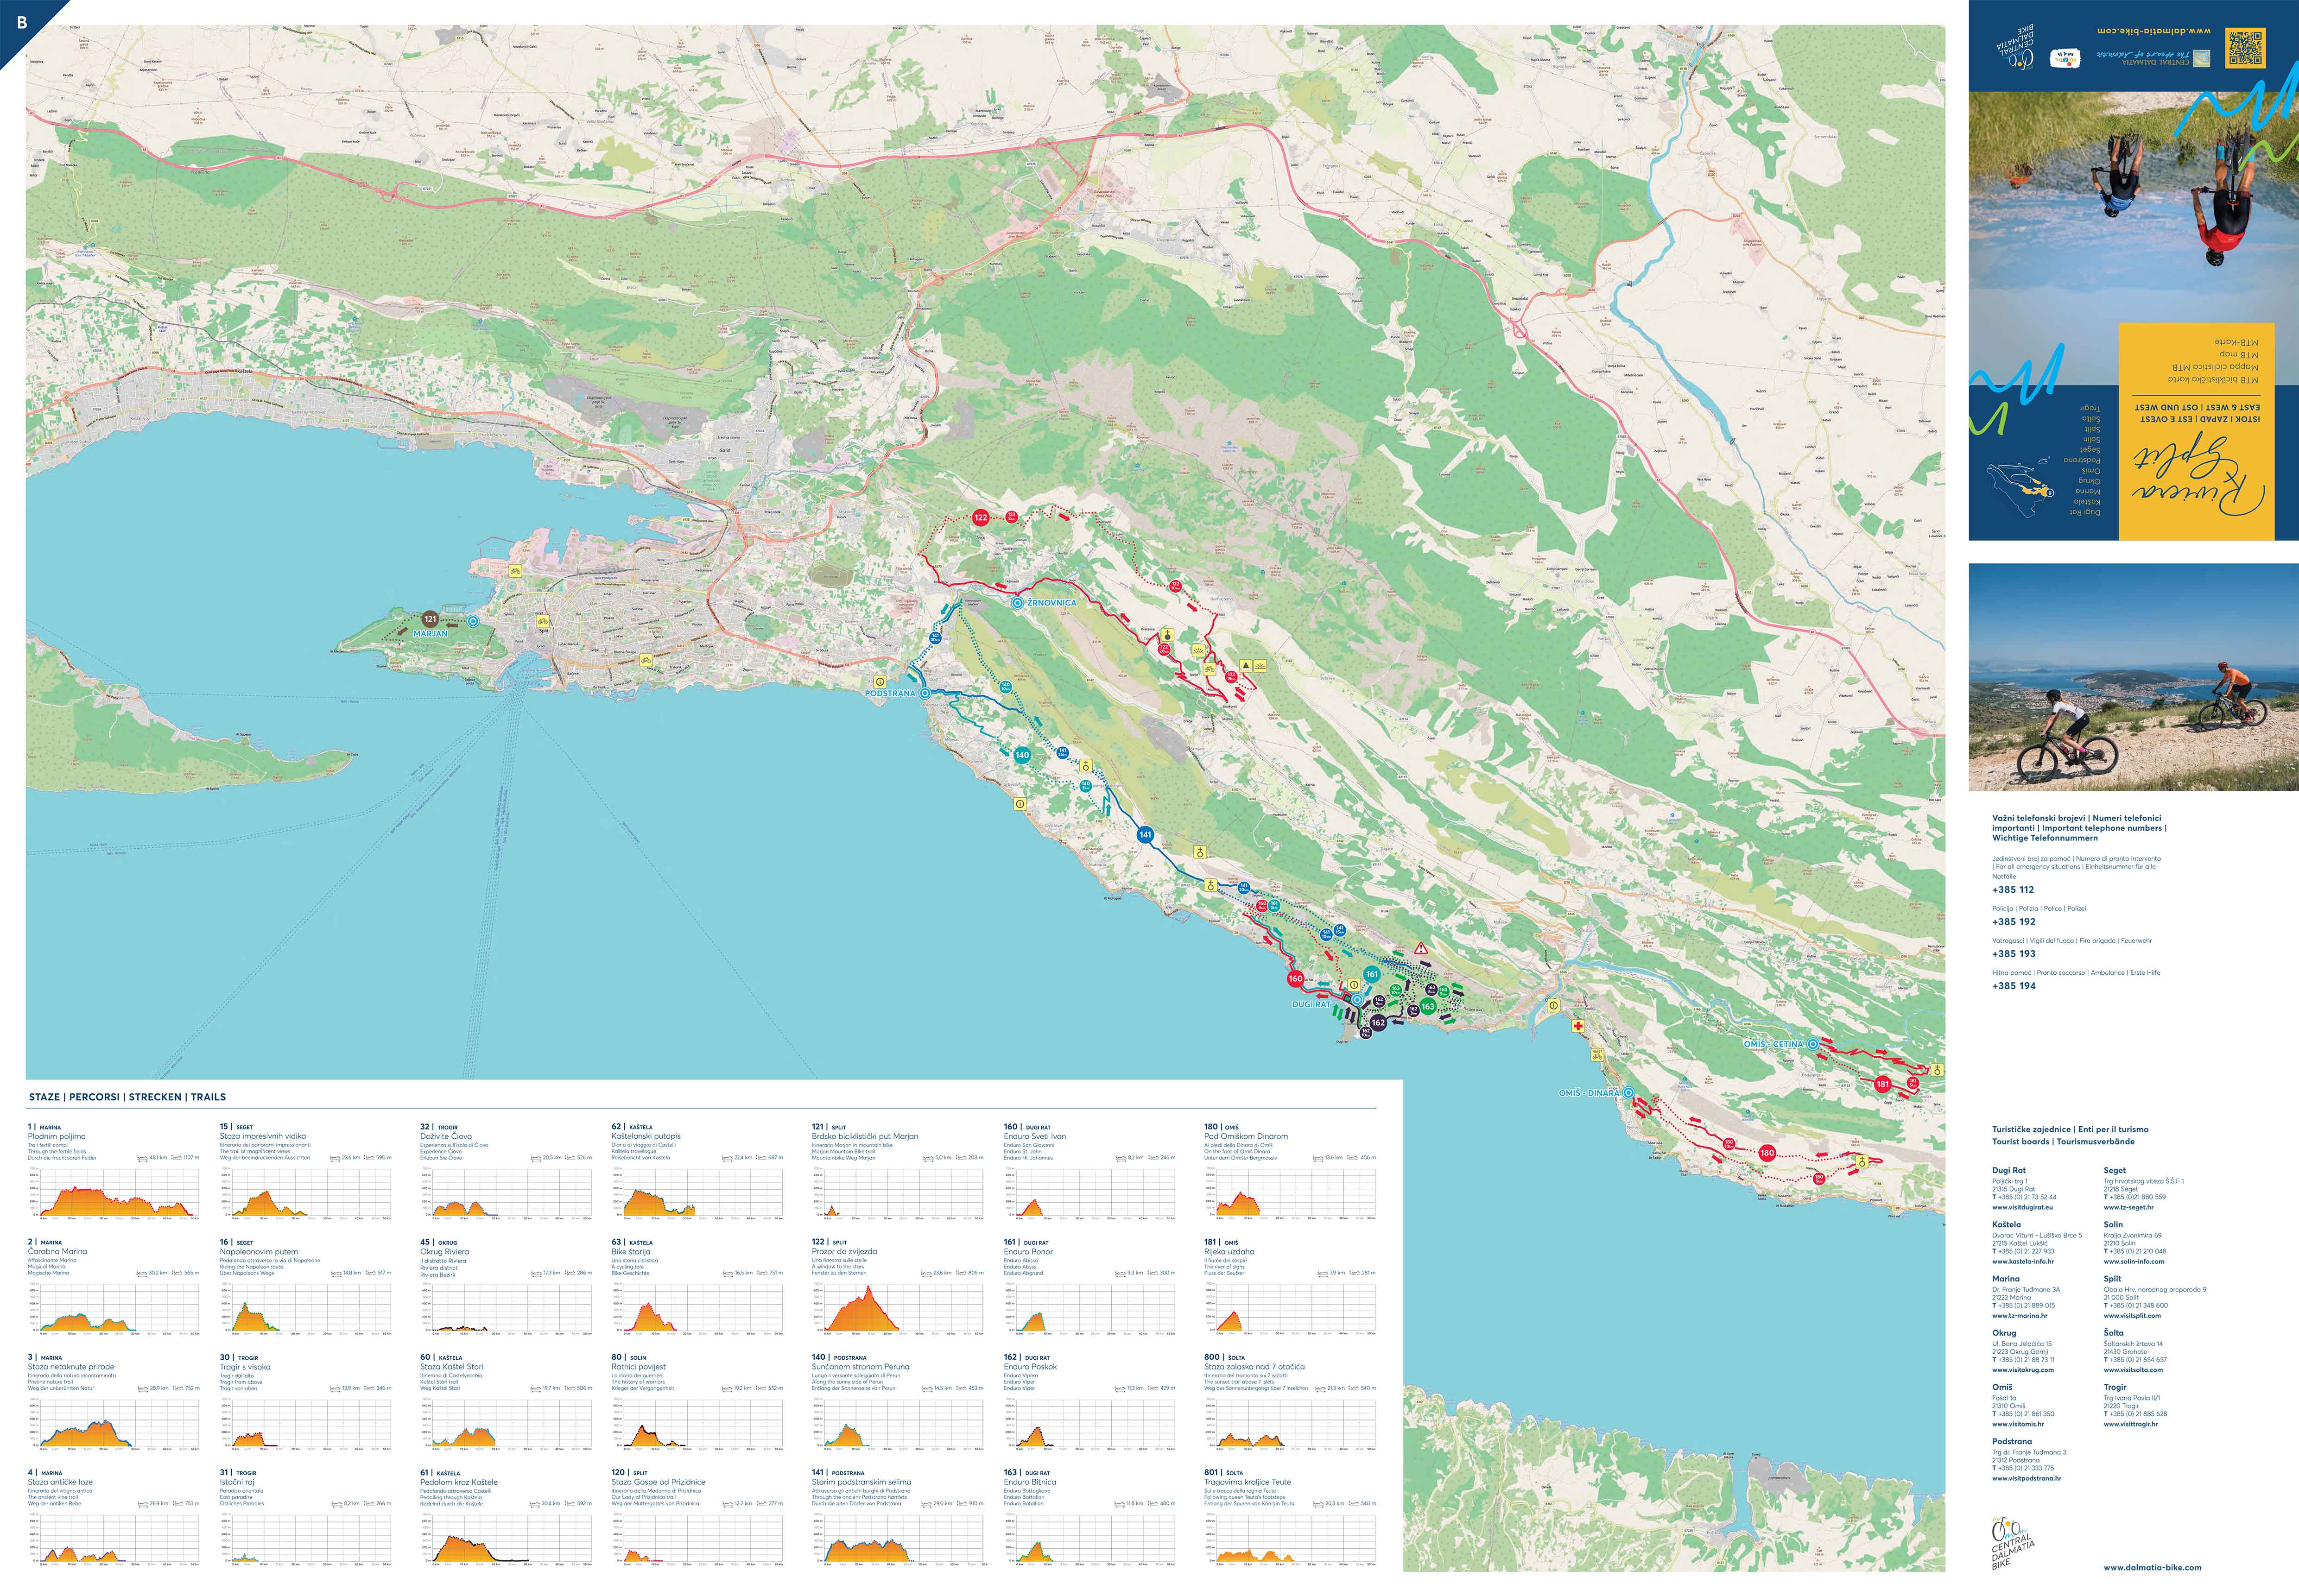
Task: Select the large red route 122 marker
Action: point(980,517)
